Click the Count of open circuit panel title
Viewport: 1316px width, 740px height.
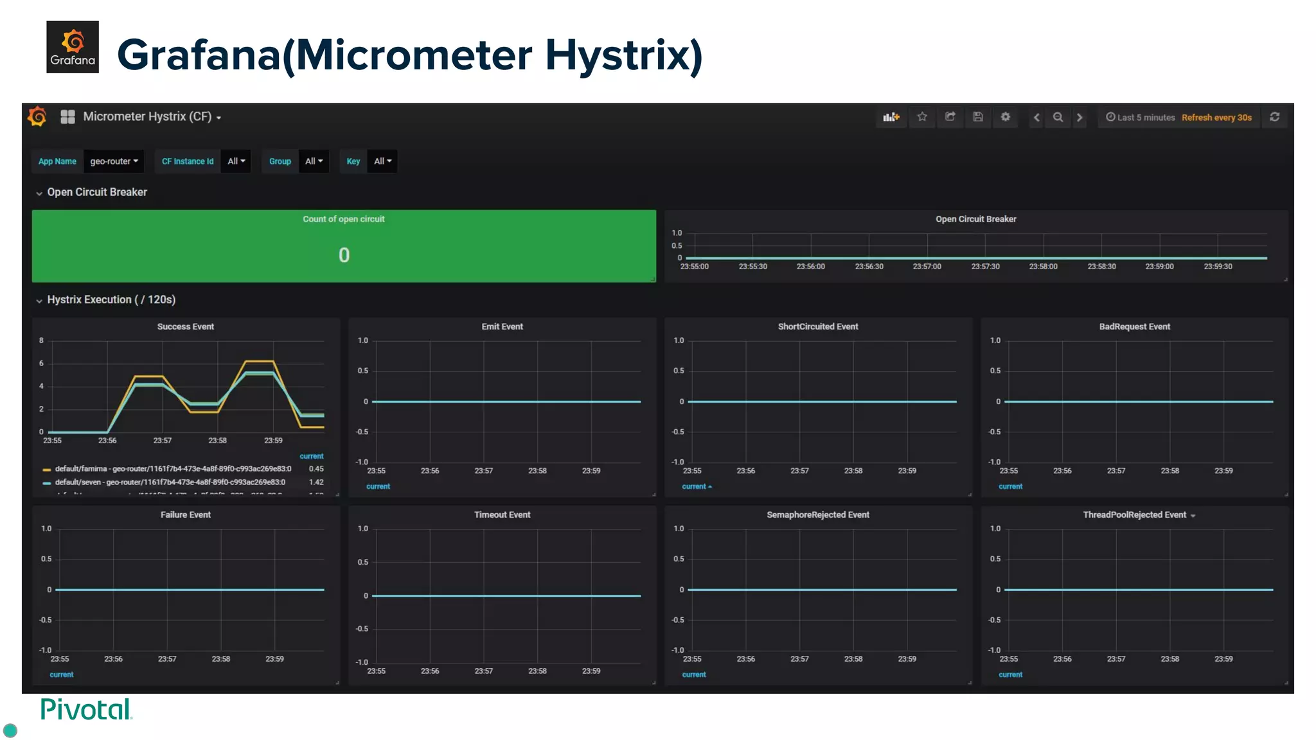344,219
